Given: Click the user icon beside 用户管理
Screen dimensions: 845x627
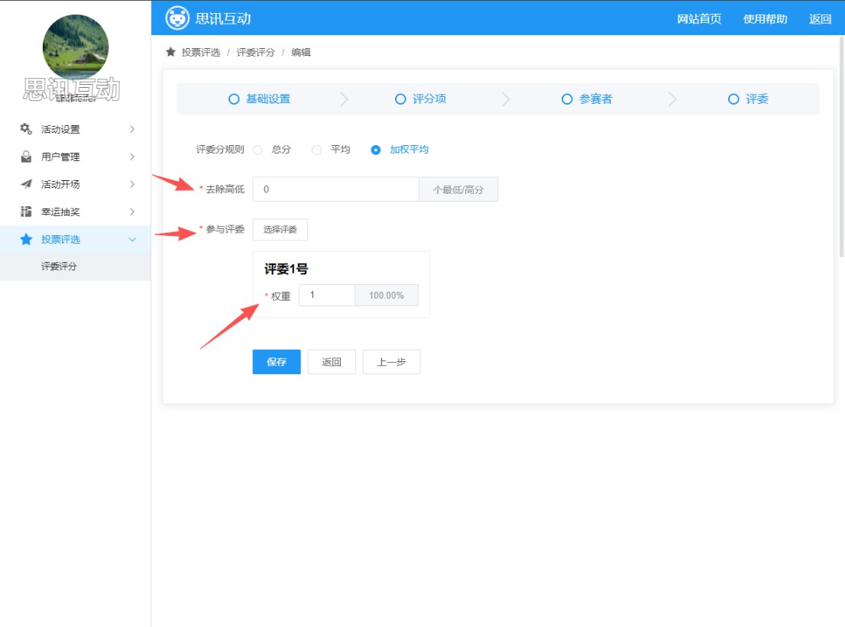Looking at the screenshot, I should 26,157.
